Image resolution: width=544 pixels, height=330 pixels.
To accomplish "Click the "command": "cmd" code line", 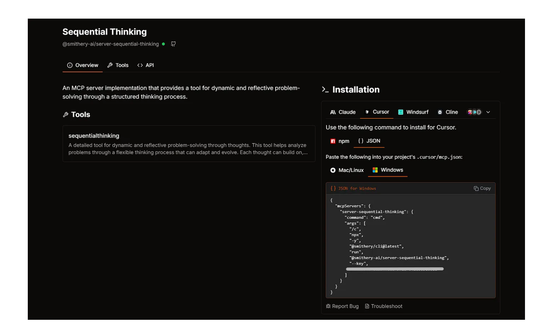I will tap(364, 218).
